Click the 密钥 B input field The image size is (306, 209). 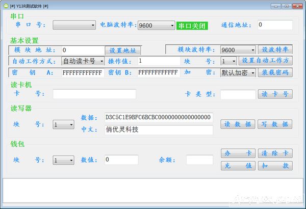tap(159, 72)
